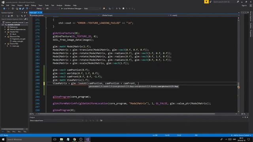This screenshot has height=142, width=253.
Task: Toggle auto-hide pin of Solution Explorer
Action: tap(25, 13)
